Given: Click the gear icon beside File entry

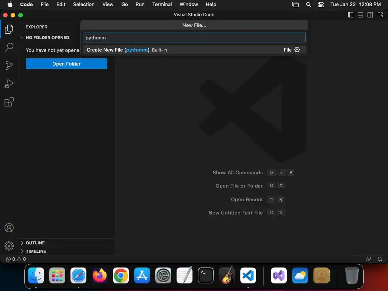Looking at the screenshot, I should coord(297,50).
